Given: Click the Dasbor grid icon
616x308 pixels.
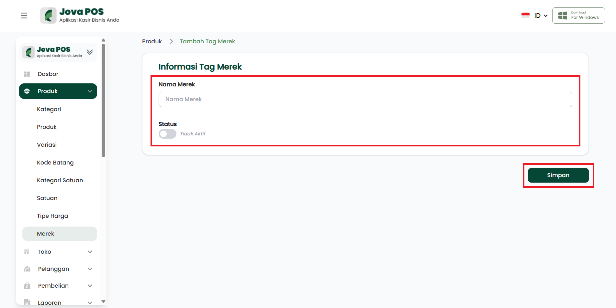Looking at the screenshot, I should click(x=27, y=74).
